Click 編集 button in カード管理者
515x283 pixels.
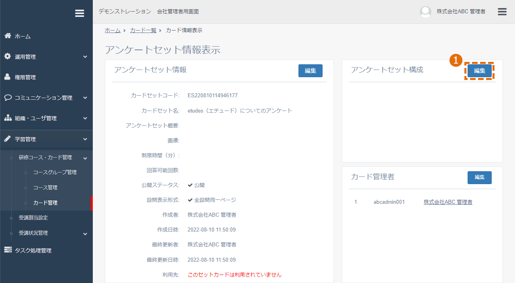point(480,177)
